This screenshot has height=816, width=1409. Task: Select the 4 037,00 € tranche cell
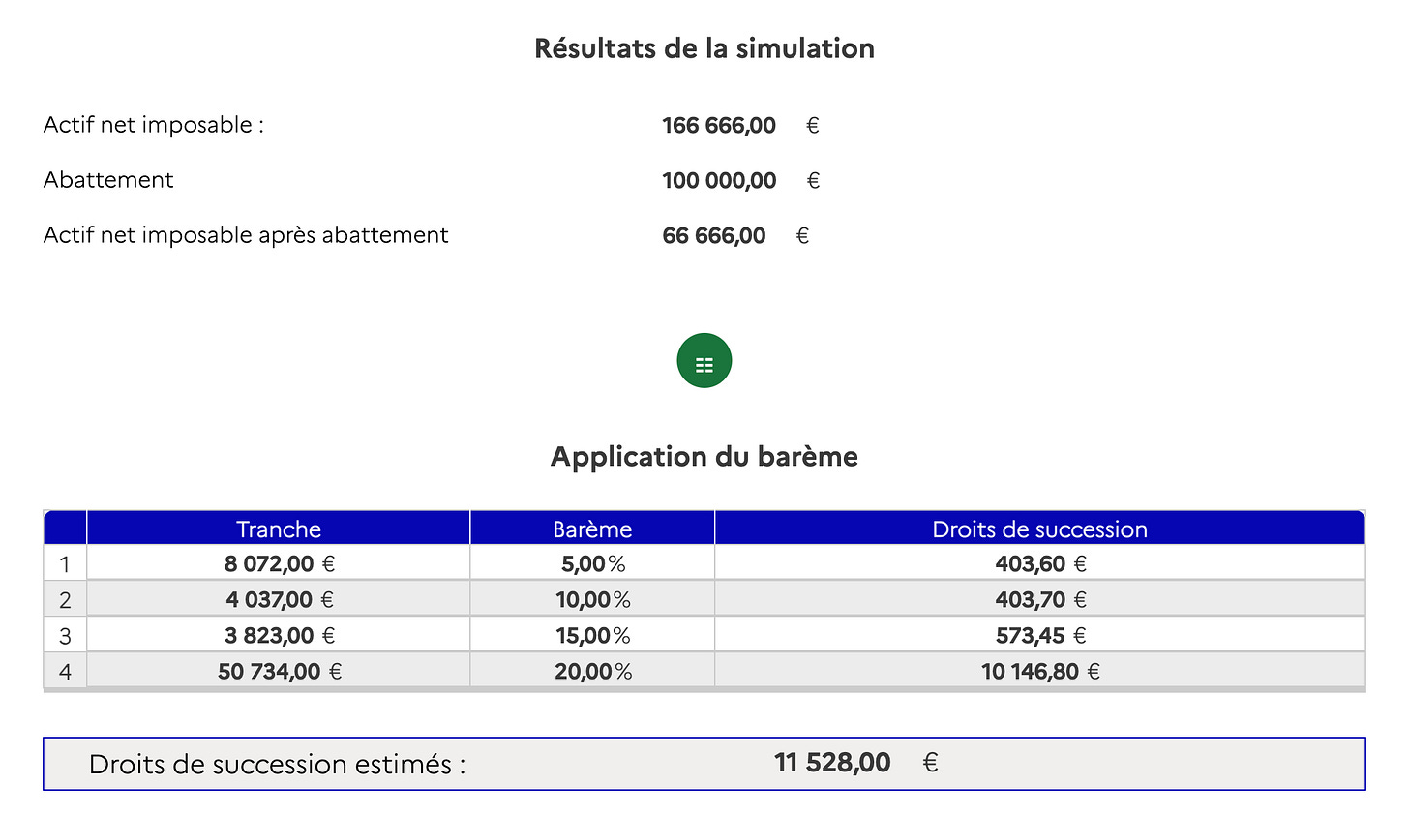pyautogui.click(x=279, y=599)
